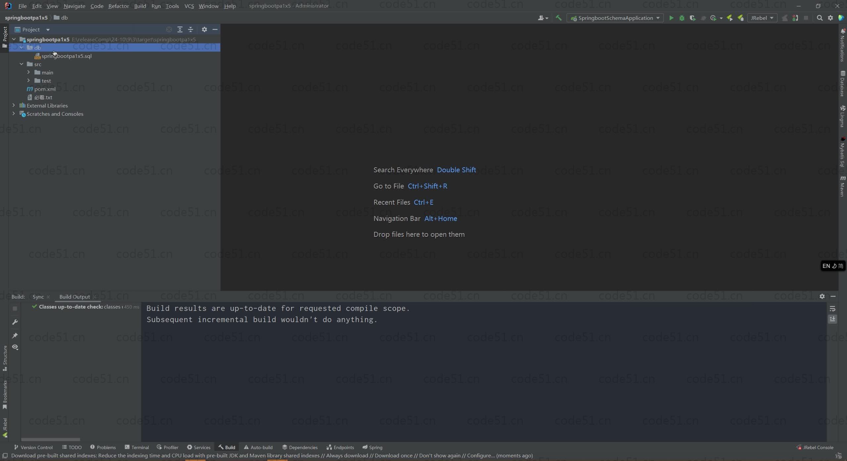Expand External Libraries node

[14, 105]
